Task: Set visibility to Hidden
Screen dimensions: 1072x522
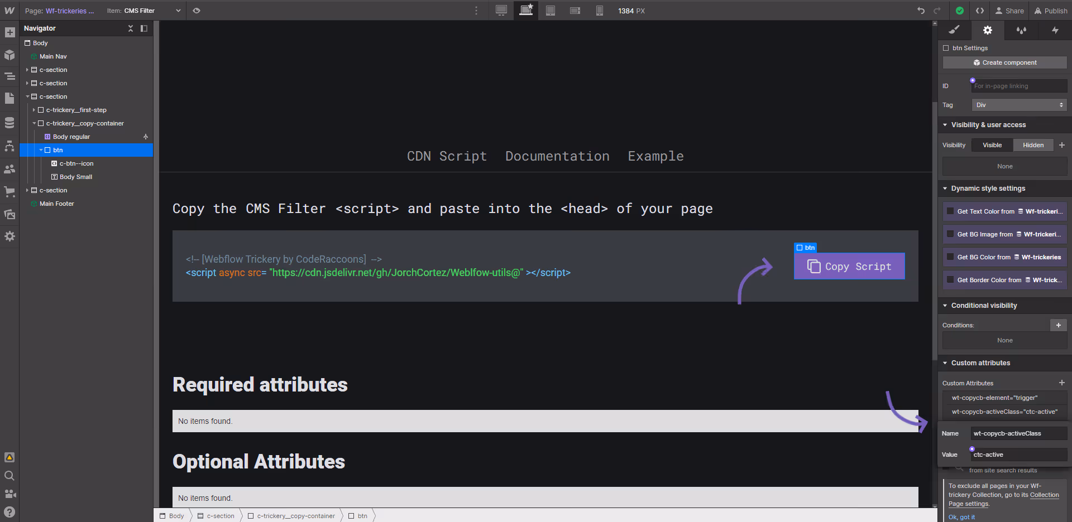Action: click(x=1033, y=145)
